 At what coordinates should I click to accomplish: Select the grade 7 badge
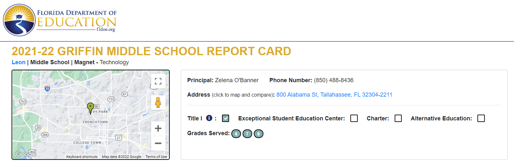pyautogui.click(x=247, y=134)
